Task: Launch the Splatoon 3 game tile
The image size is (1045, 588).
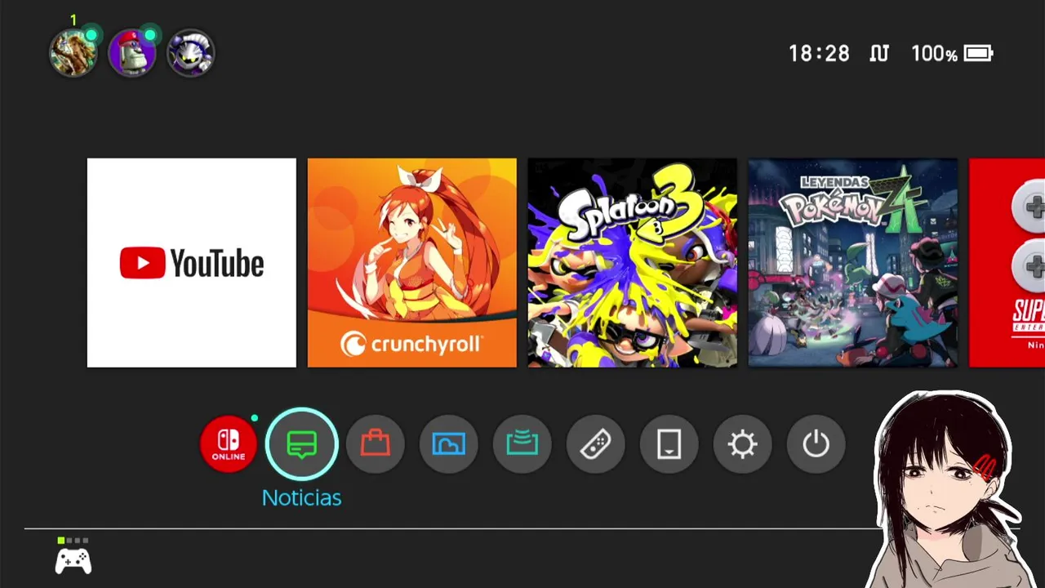Action: [633, 263]
